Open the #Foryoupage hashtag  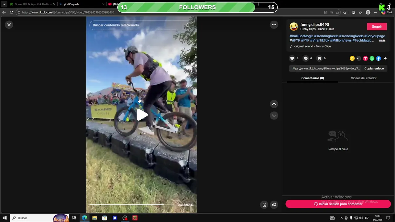(375, 36)
